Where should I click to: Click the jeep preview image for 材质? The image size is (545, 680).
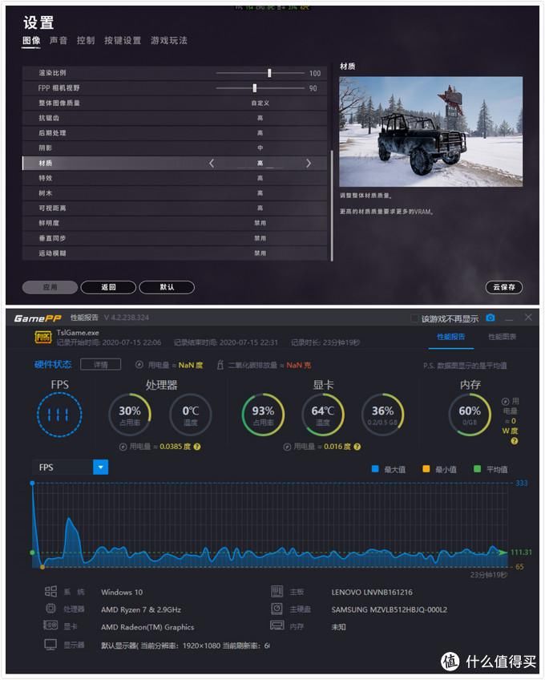430,132
